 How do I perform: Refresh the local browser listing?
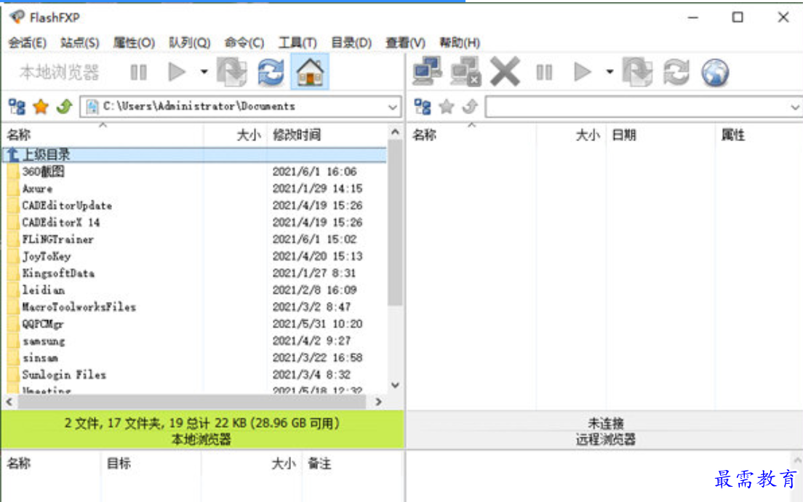[x=271, y=72]
